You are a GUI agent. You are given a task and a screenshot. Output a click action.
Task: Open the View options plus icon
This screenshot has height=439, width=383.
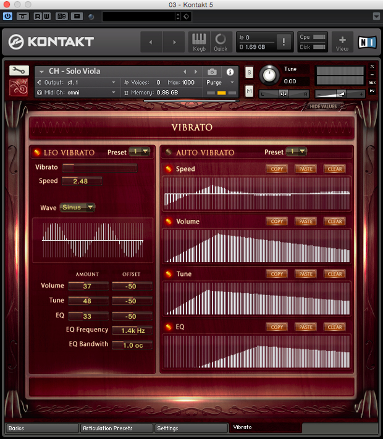tap(342, 42)
